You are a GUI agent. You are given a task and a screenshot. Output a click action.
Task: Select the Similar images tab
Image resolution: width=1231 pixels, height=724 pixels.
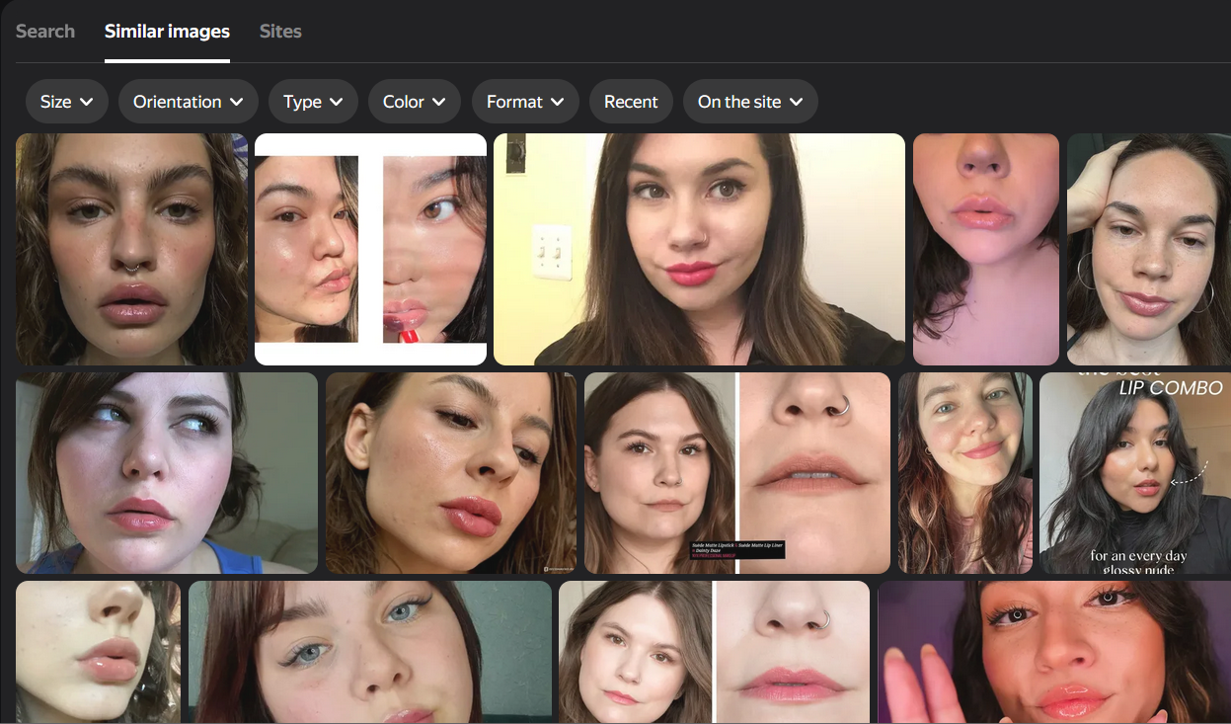pos(167,31)
